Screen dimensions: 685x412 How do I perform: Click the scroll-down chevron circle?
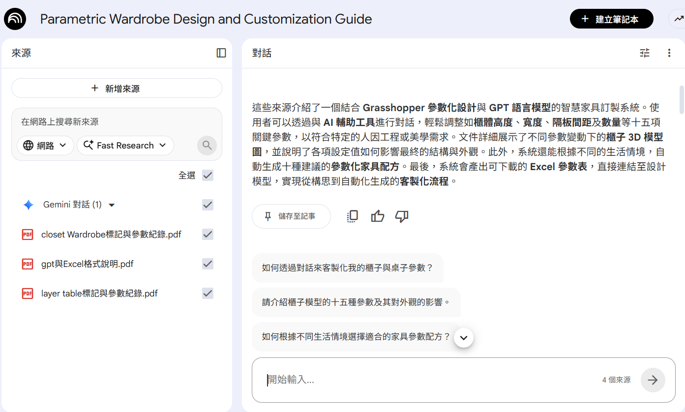point(464,338)
